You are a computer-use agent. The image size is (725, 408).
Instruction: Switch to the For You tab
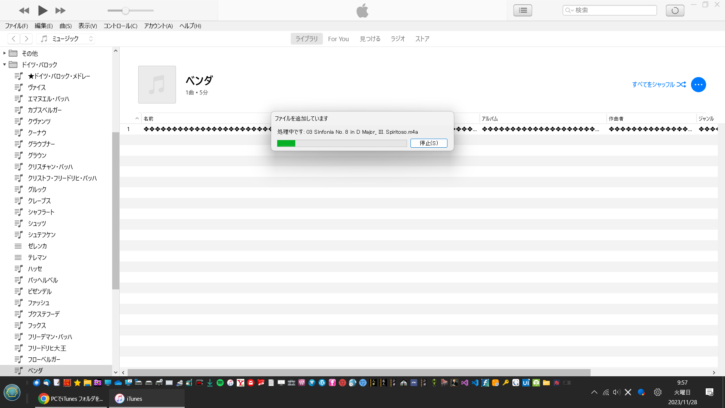coord(338,39)
